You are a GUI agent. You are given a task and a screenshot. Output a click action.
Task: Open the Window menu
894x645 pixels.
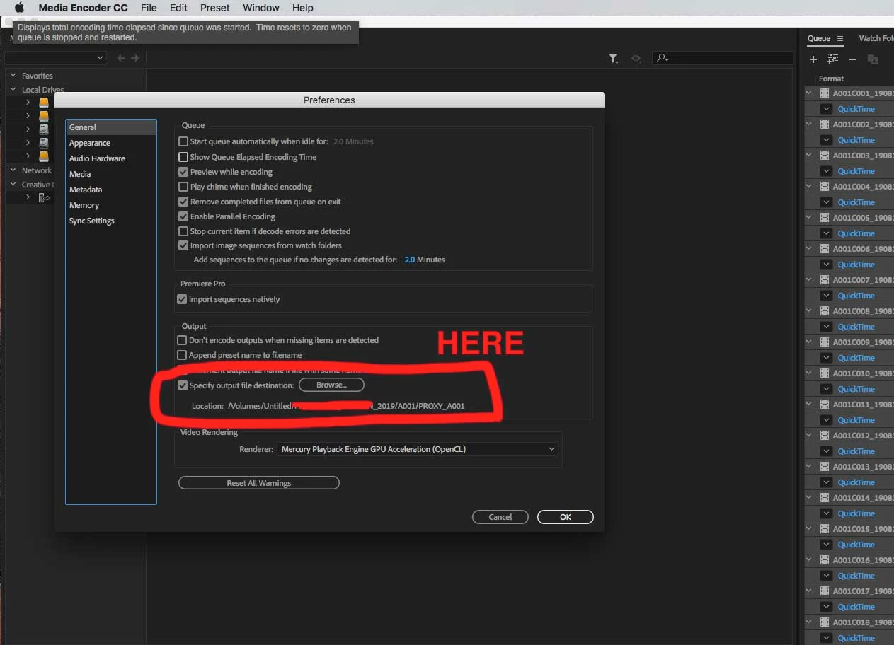[261, 8]
